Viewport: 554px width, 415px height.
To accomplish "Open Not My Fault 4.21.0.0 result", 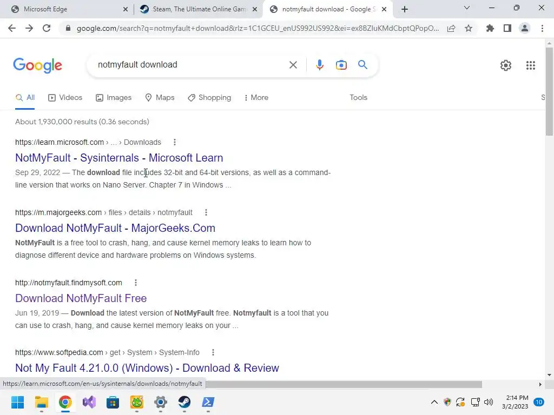I will pyautogui.click(x=147, y=368).
